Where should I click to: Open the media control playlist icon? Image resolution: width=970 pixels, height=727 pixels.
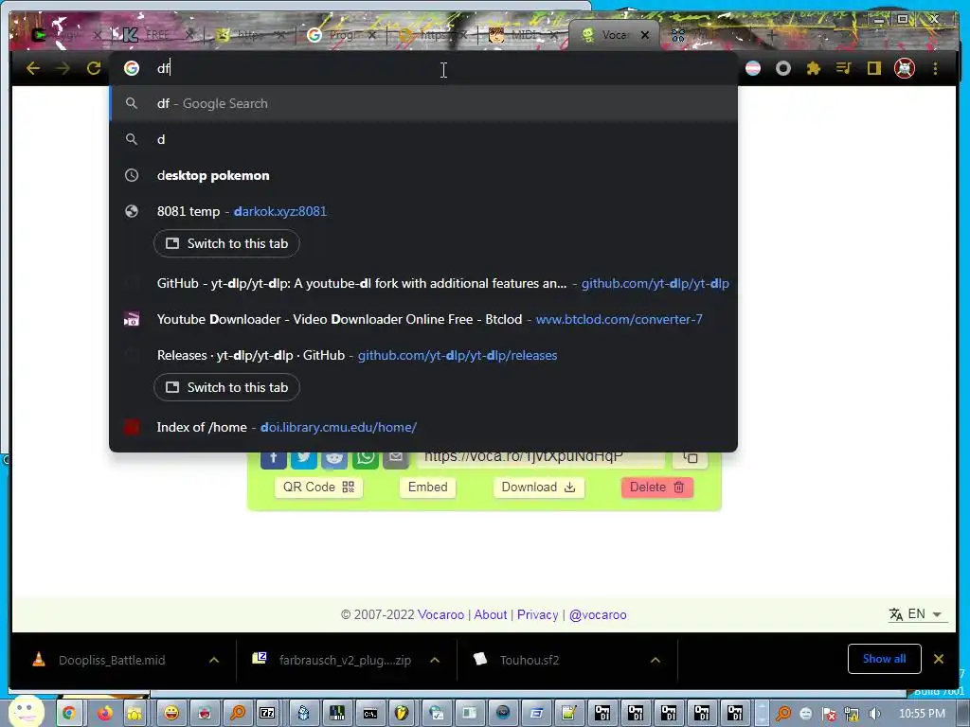tap(844, 68)
